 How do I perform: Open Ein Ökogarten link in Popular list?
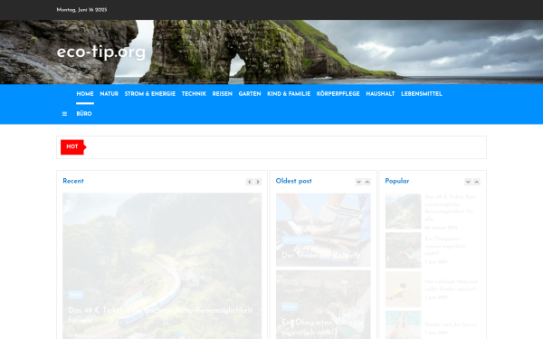[445, 246]
